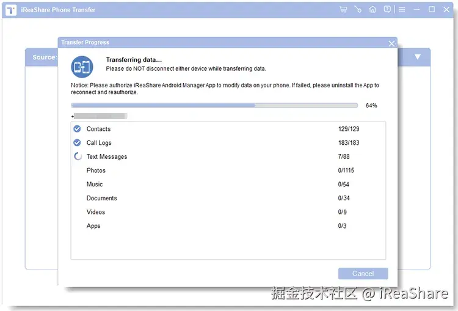Click the Transfer Progress dialog title

85,42
